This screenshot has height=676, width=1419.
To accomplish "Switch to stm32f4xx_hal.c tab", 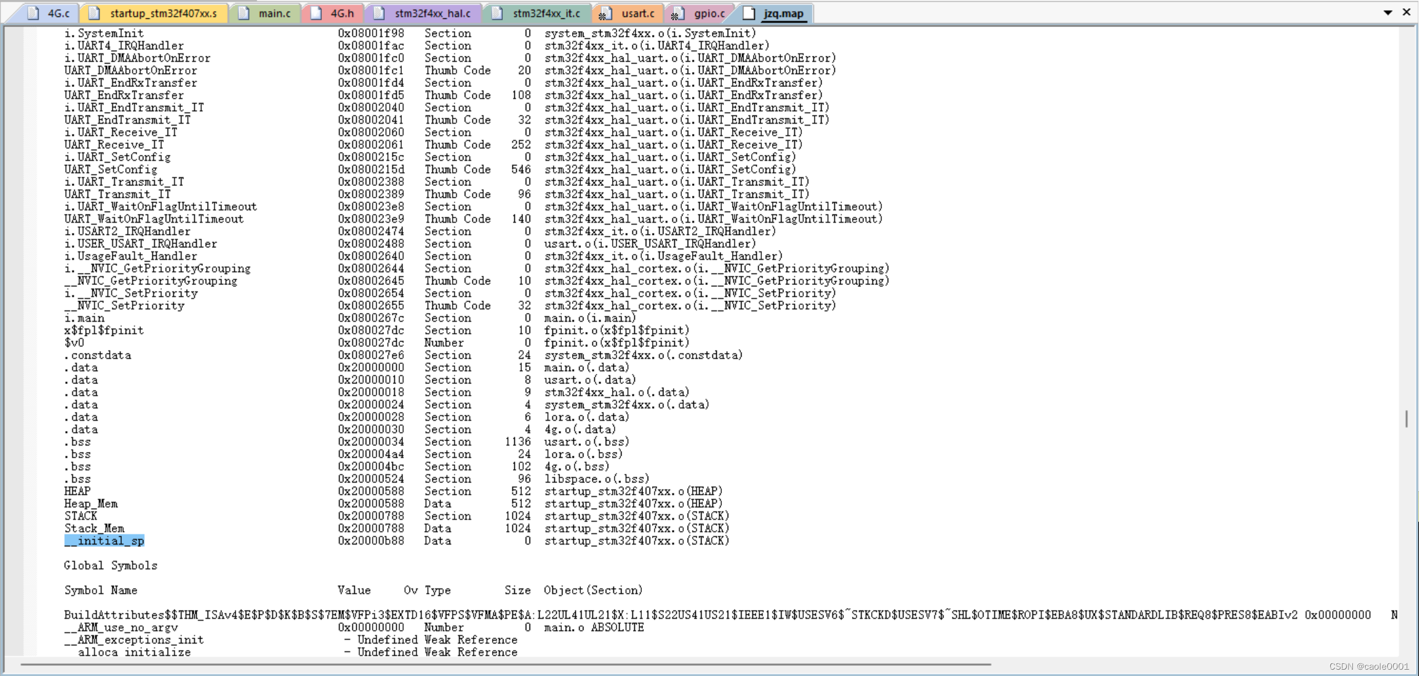I will coord(424,13).
